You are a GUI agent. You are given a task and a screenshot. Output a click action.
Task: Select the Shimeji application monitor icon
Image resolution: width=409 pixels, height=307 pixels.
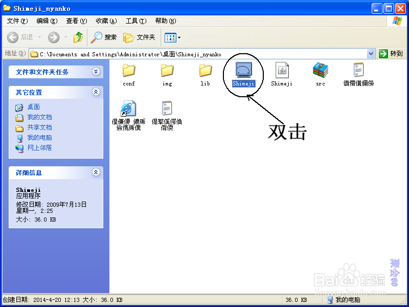(x=244, y=70)
